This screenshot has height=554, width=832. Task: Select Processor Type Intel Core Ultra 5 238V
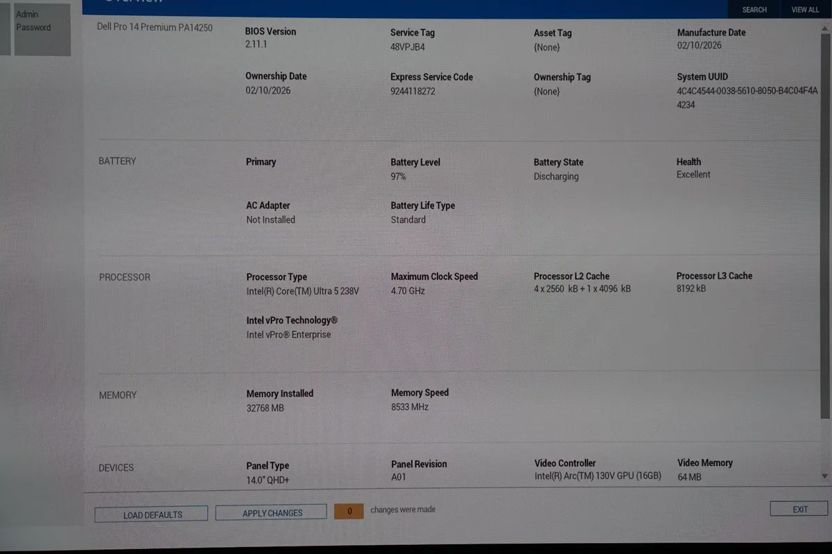pyautogui.click(x=303, y=292)
